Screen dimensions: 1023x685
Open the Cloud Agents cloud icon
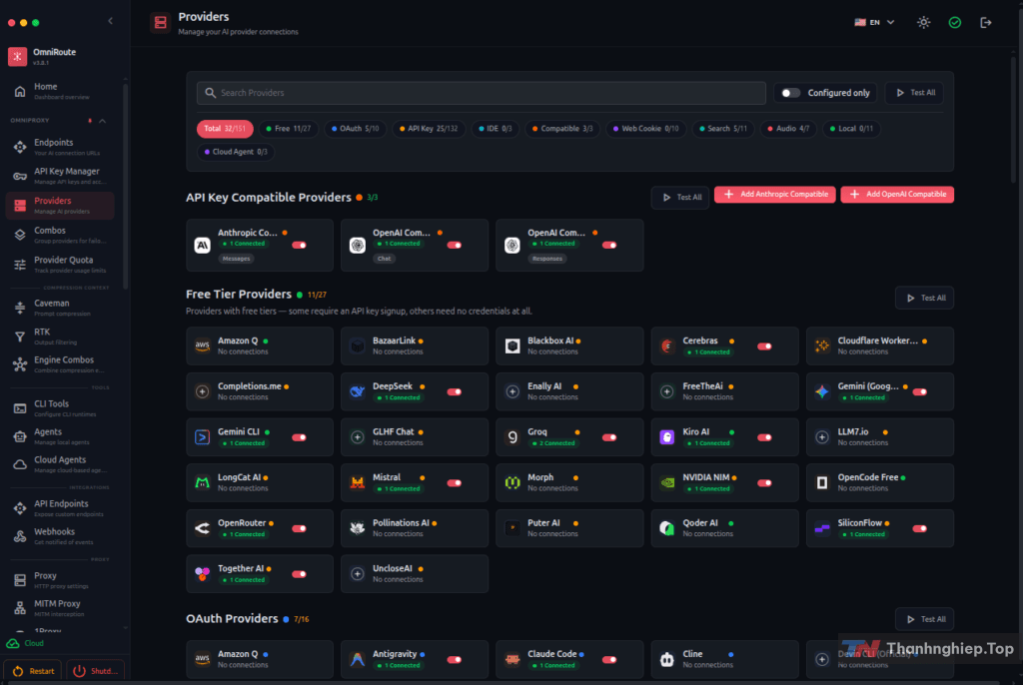(x=20, y=464)
